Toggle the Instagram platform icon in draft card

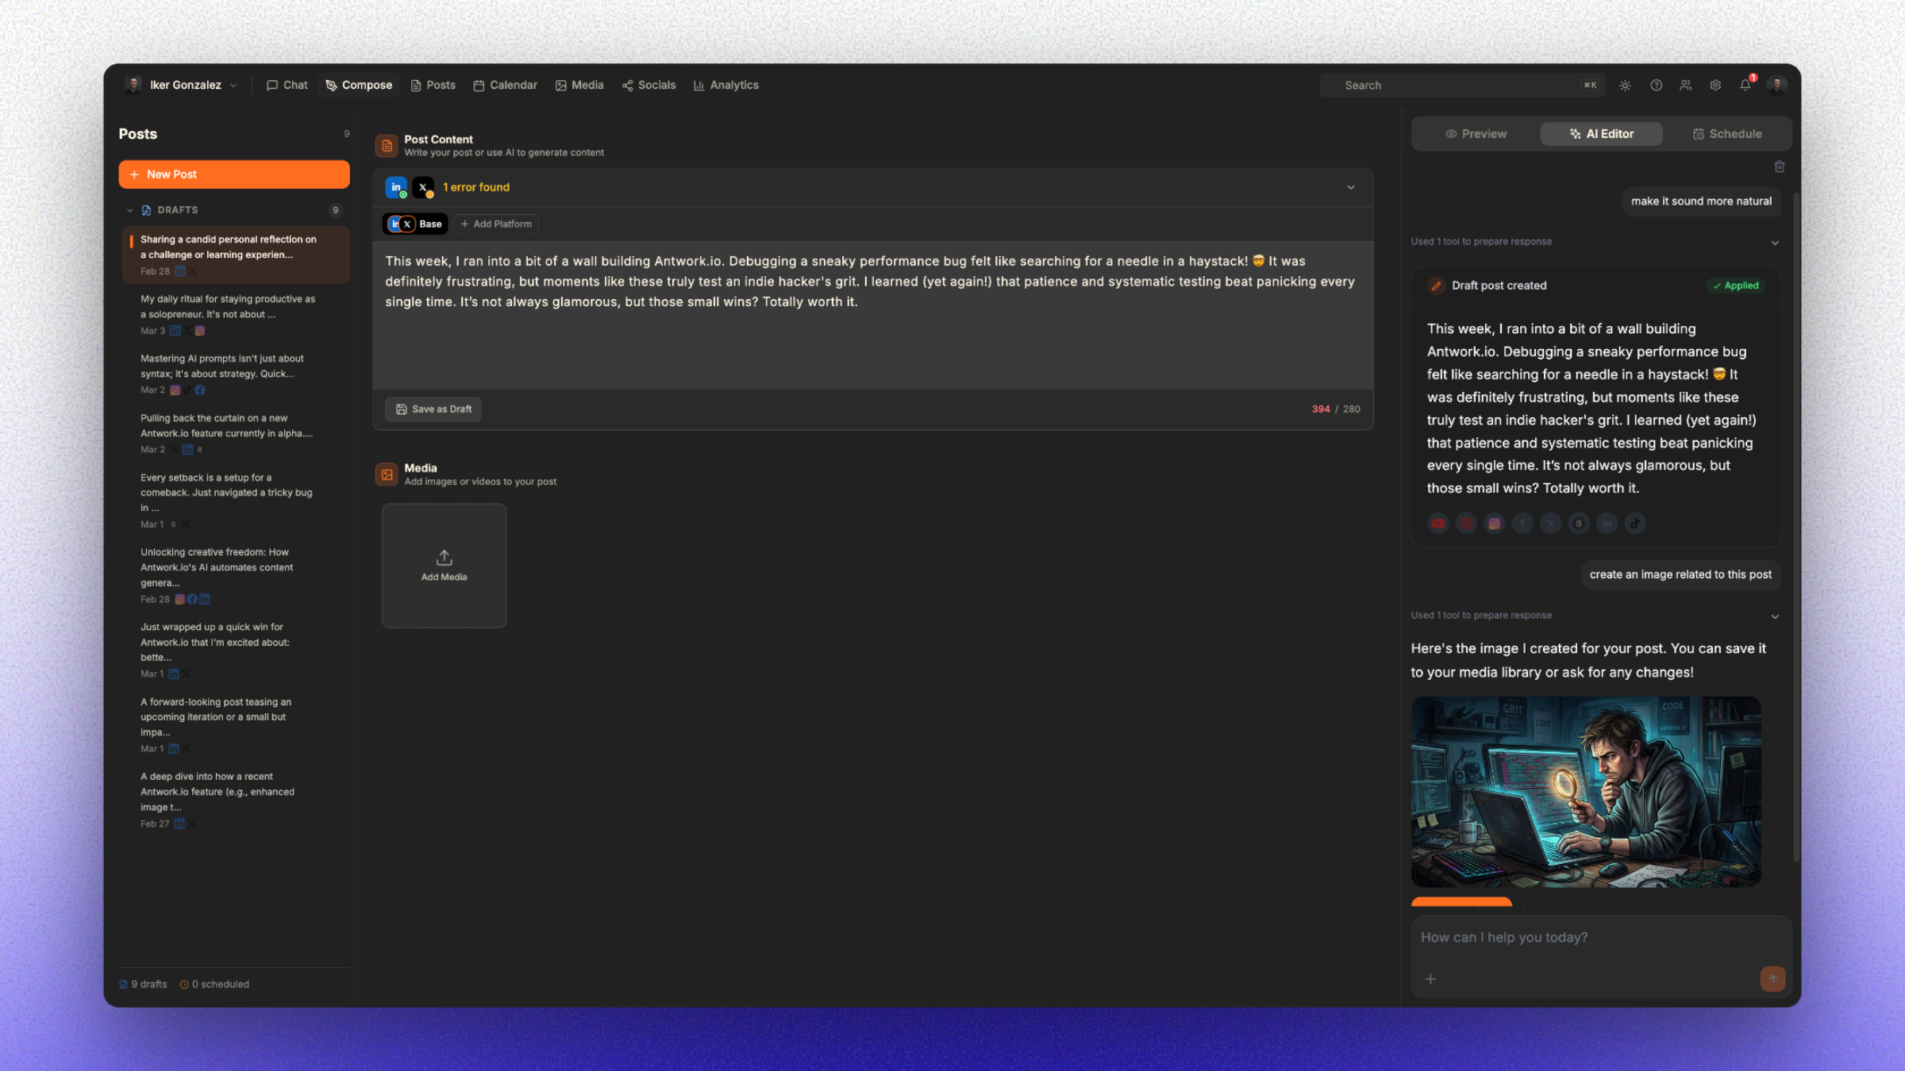click(x=1495, y=523)
